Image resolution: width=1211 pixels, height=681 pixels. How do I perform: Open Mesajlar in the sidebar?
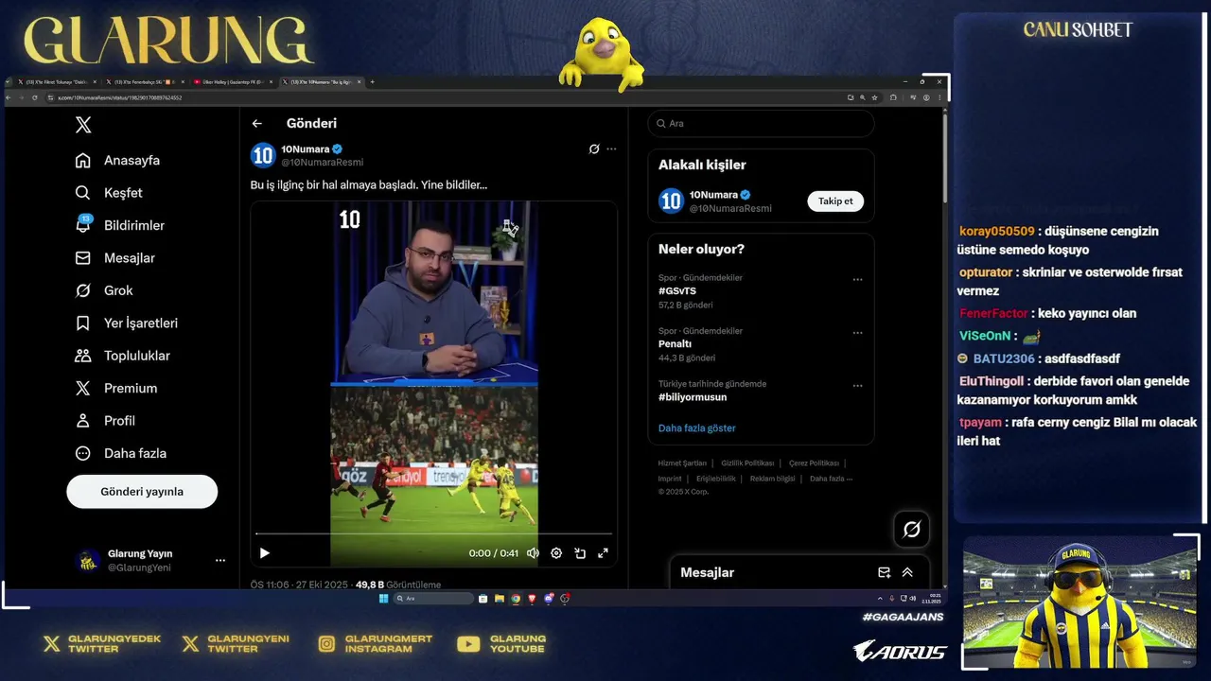pyautogui.click(x=115, y=258)
